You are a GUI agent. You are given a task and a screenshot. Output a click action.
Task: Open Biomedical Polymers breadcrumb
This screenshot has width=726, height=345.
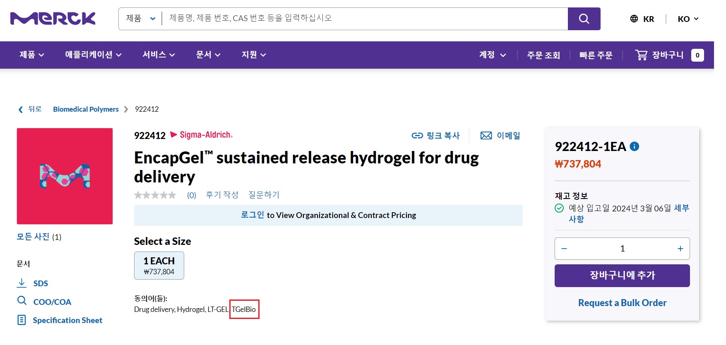pos(86,109)
